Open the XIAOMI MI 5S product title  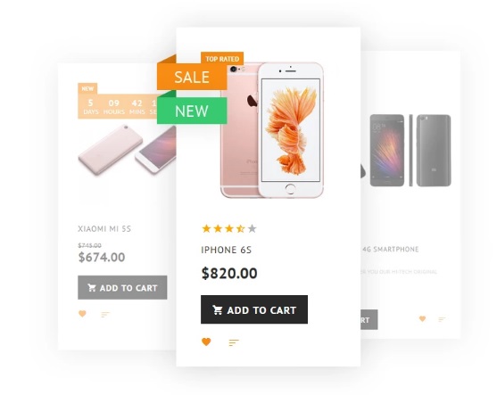[x=104, y=228]
